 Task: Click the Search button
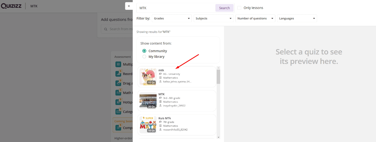(225, 8)
